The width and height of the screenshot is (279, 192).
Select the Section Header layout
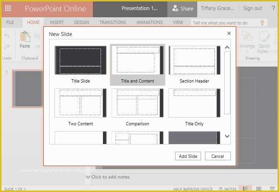pos(194,65)
